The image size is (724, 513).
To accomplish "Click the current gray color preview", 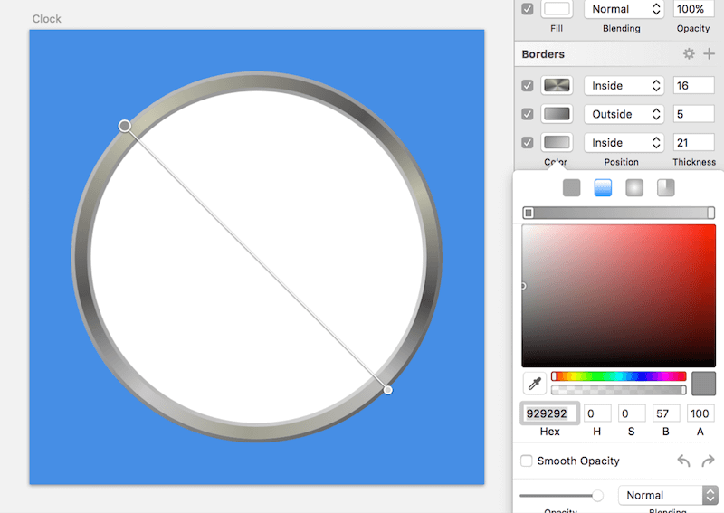I will pyautogui.click(x=704, y=384).
